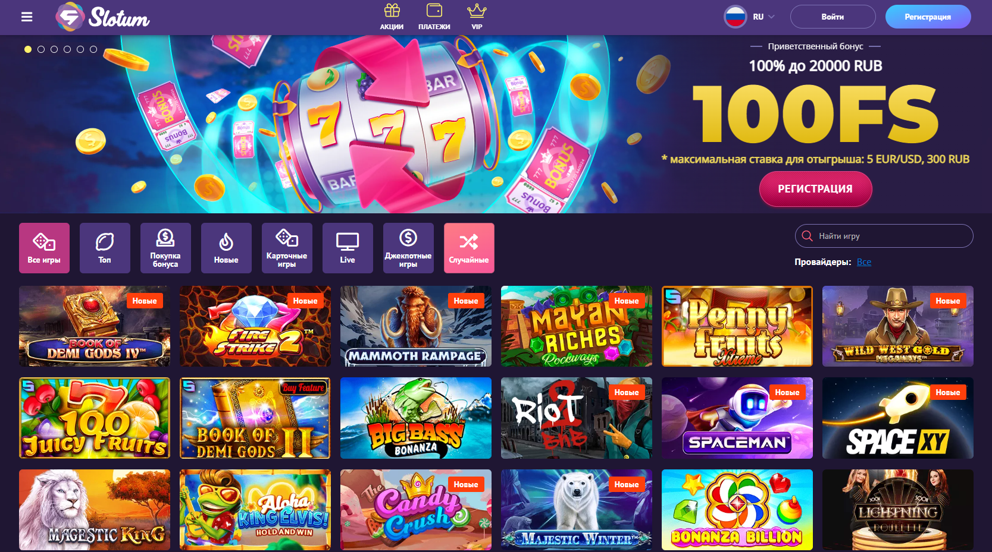Viewport: 992px width, 552px height.
Task: Select the Джекпотные игры category
Action: tap(408, 248)
